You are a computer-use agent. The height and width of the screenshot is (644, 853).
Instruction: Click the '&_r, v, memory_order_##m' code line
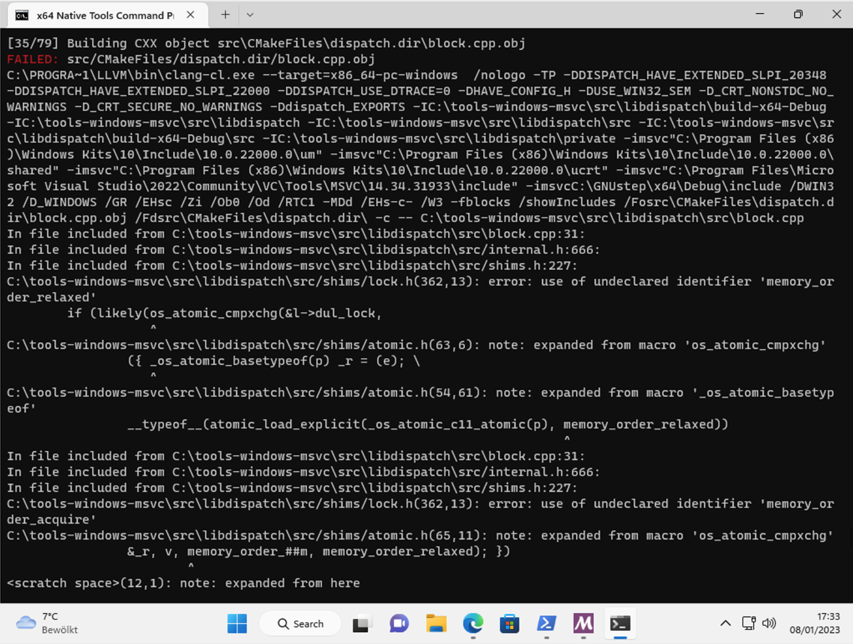(319, 551)
